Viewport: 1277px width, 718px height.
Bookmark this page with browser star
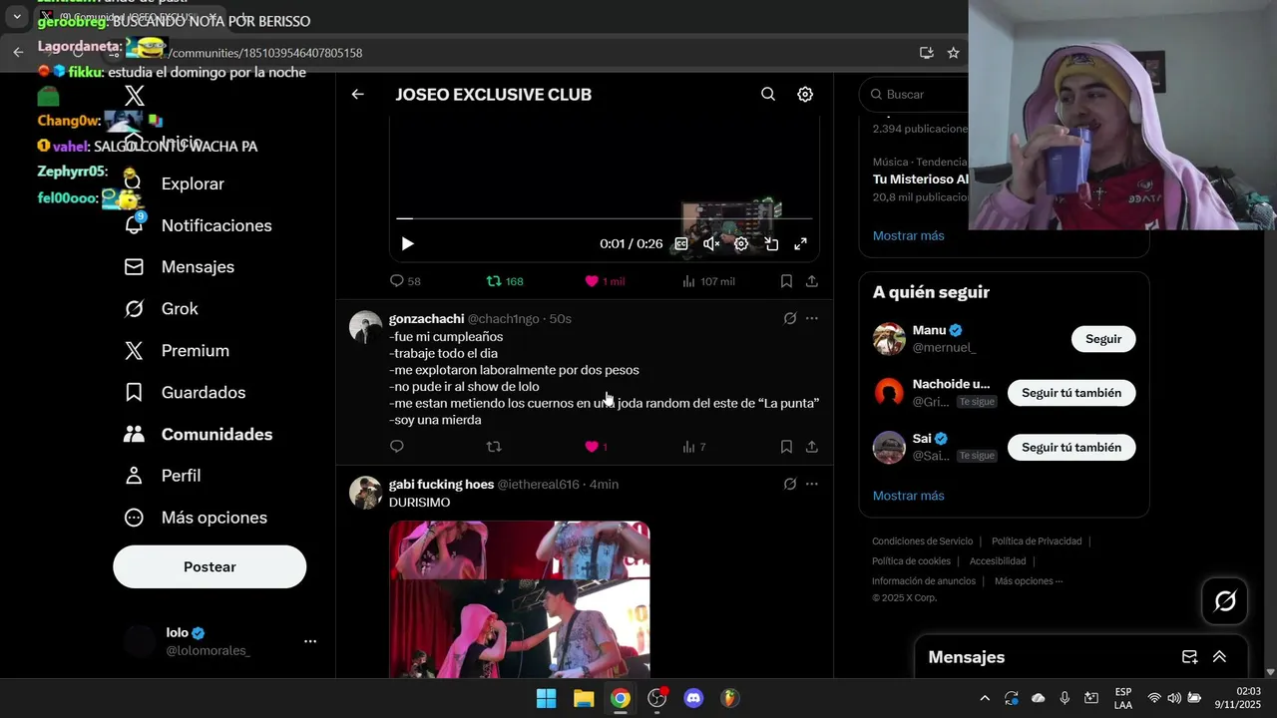tap(954, 52)
